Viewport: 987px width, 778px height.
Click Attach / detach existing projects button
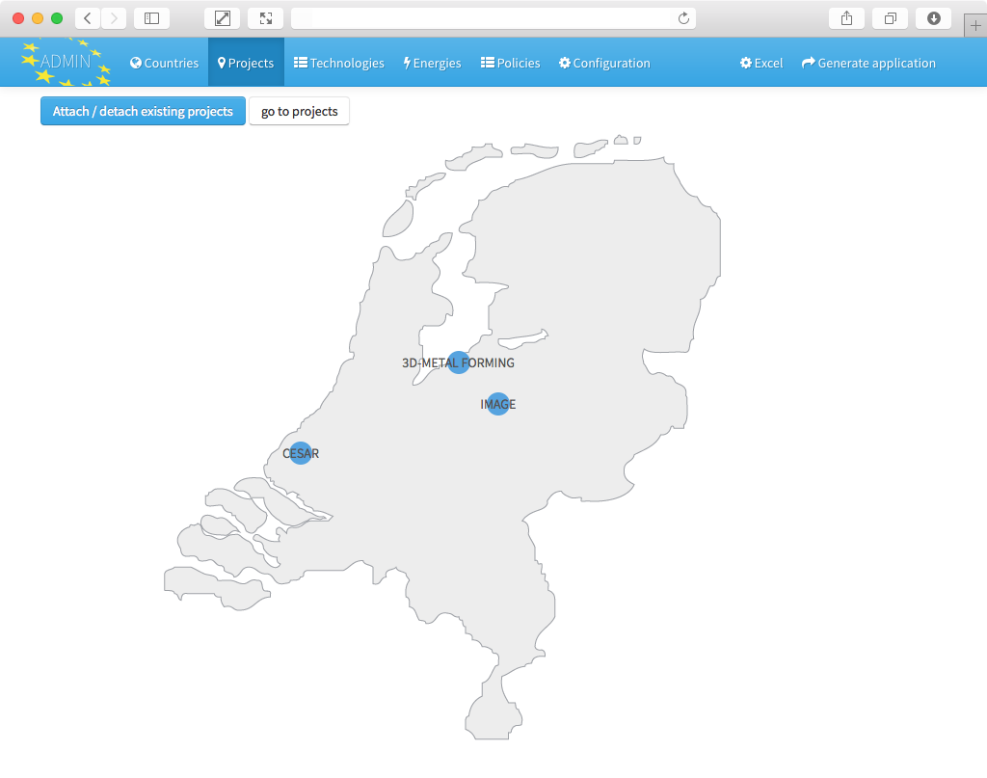pyautogui.click(x=143, y=112)
